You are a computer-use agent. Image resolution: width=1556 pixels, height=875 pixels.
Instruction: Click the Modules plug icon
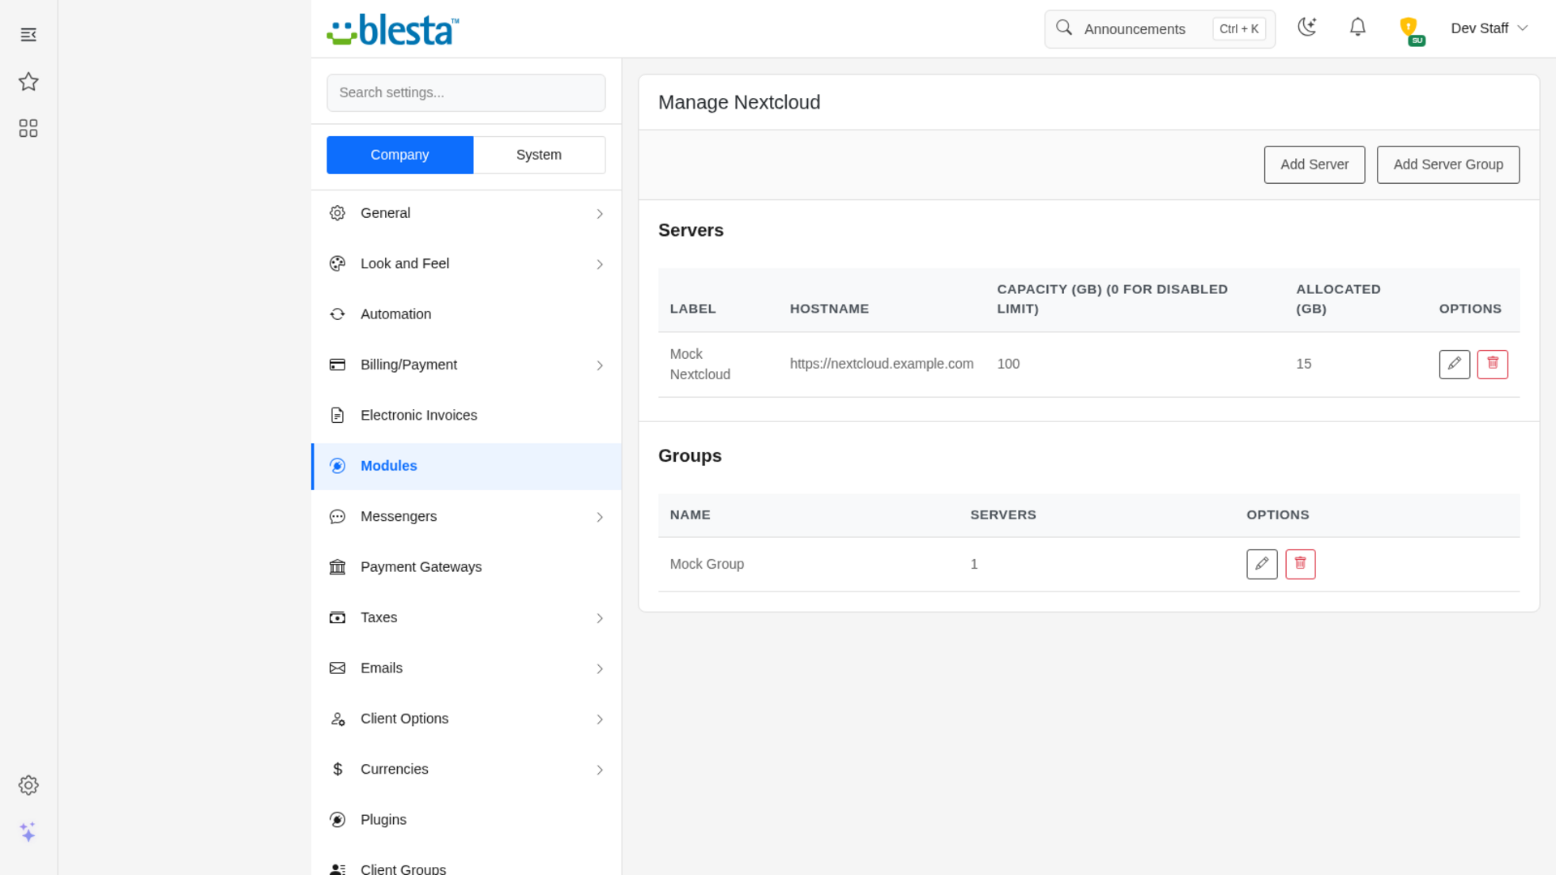tap(338, 466)
